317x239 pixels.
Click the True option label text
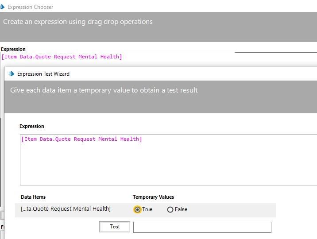tap(147, 209)
